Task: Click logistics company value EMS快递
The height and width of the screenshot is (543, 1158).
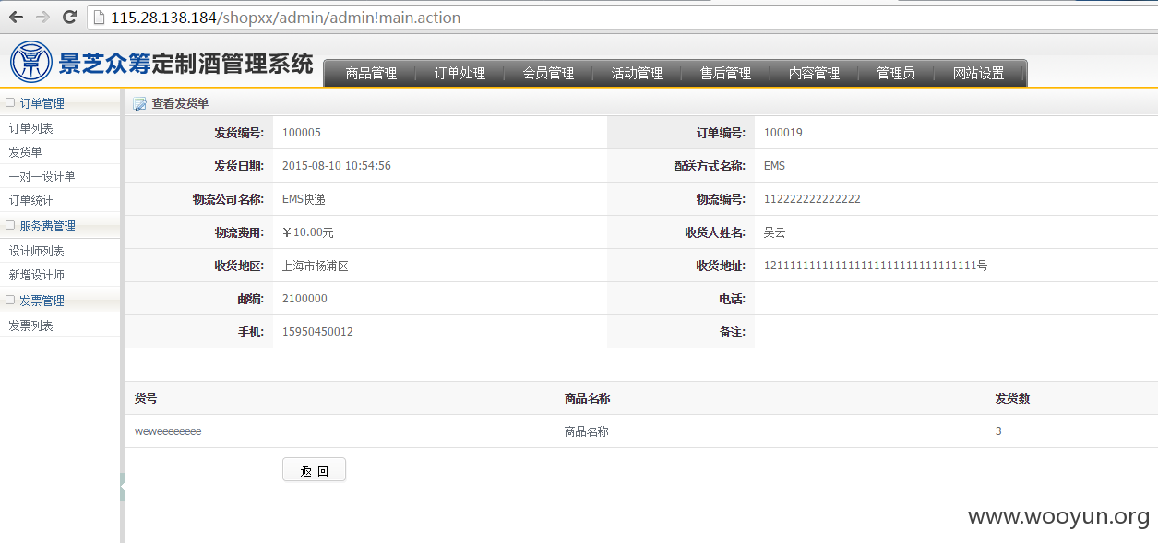Action: [304, 199]
